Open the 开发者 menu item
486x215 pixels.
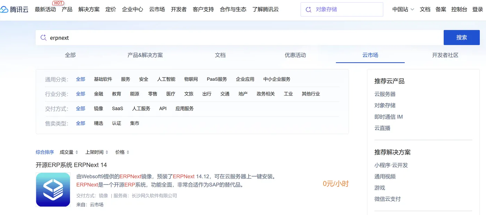click(x=179, y=9)
